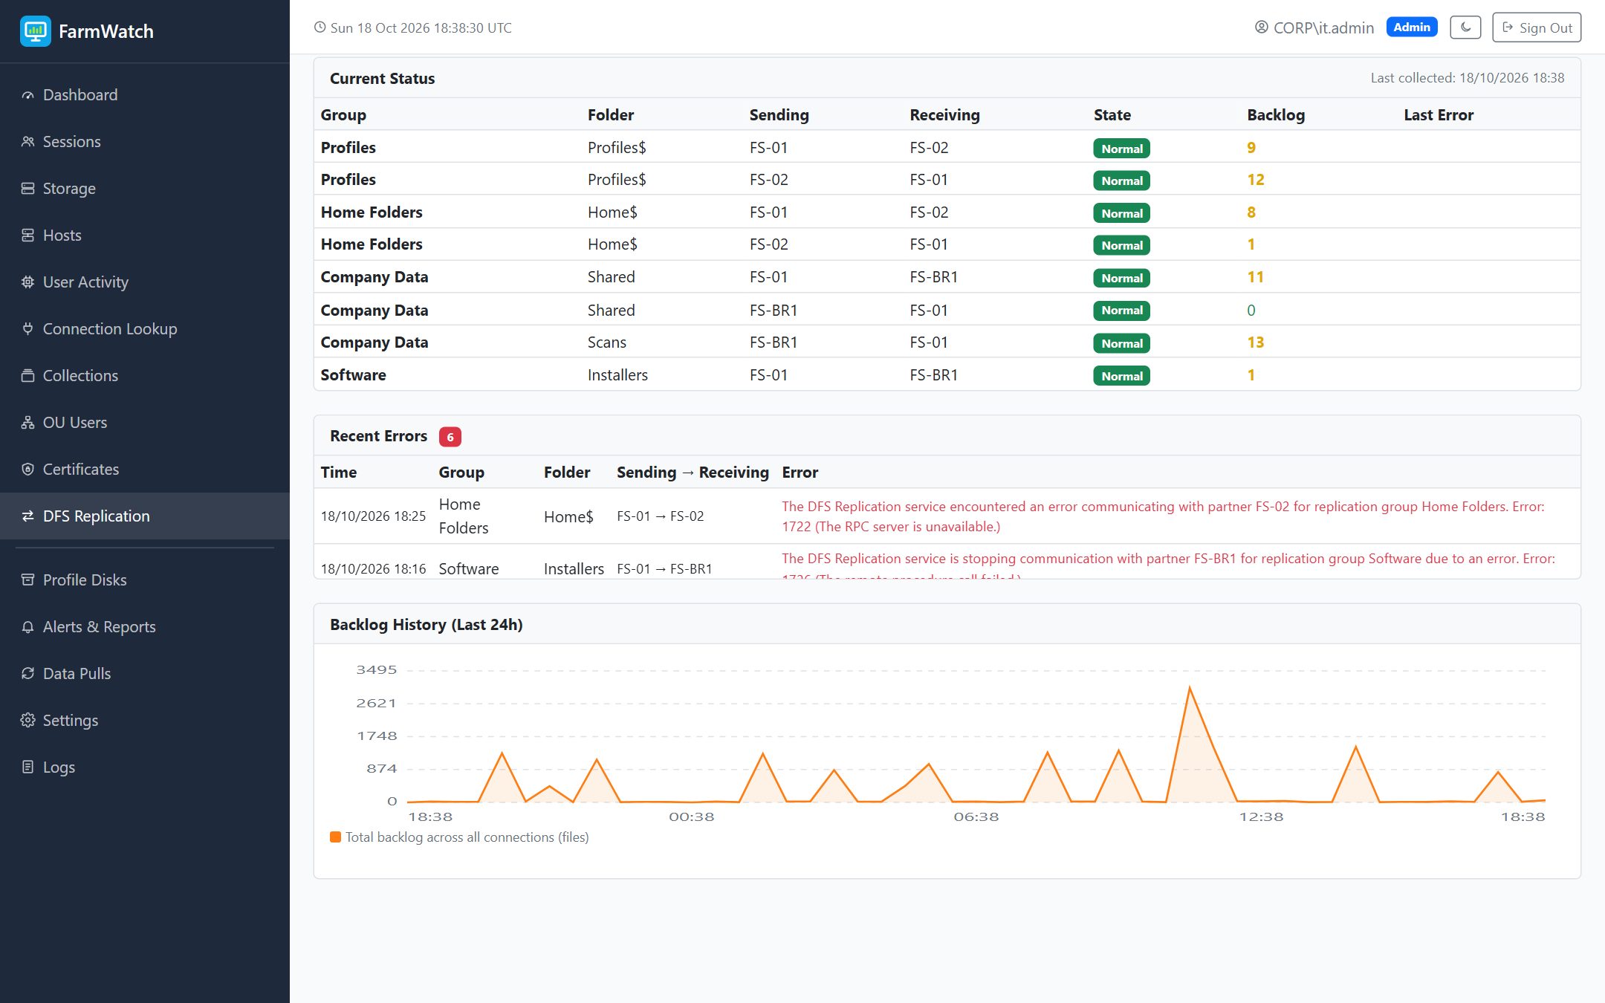Click the Profile Disks archive icon
Image resolution: width=1605 pixels, height=1003 pixels.
[x=27, y=580]
